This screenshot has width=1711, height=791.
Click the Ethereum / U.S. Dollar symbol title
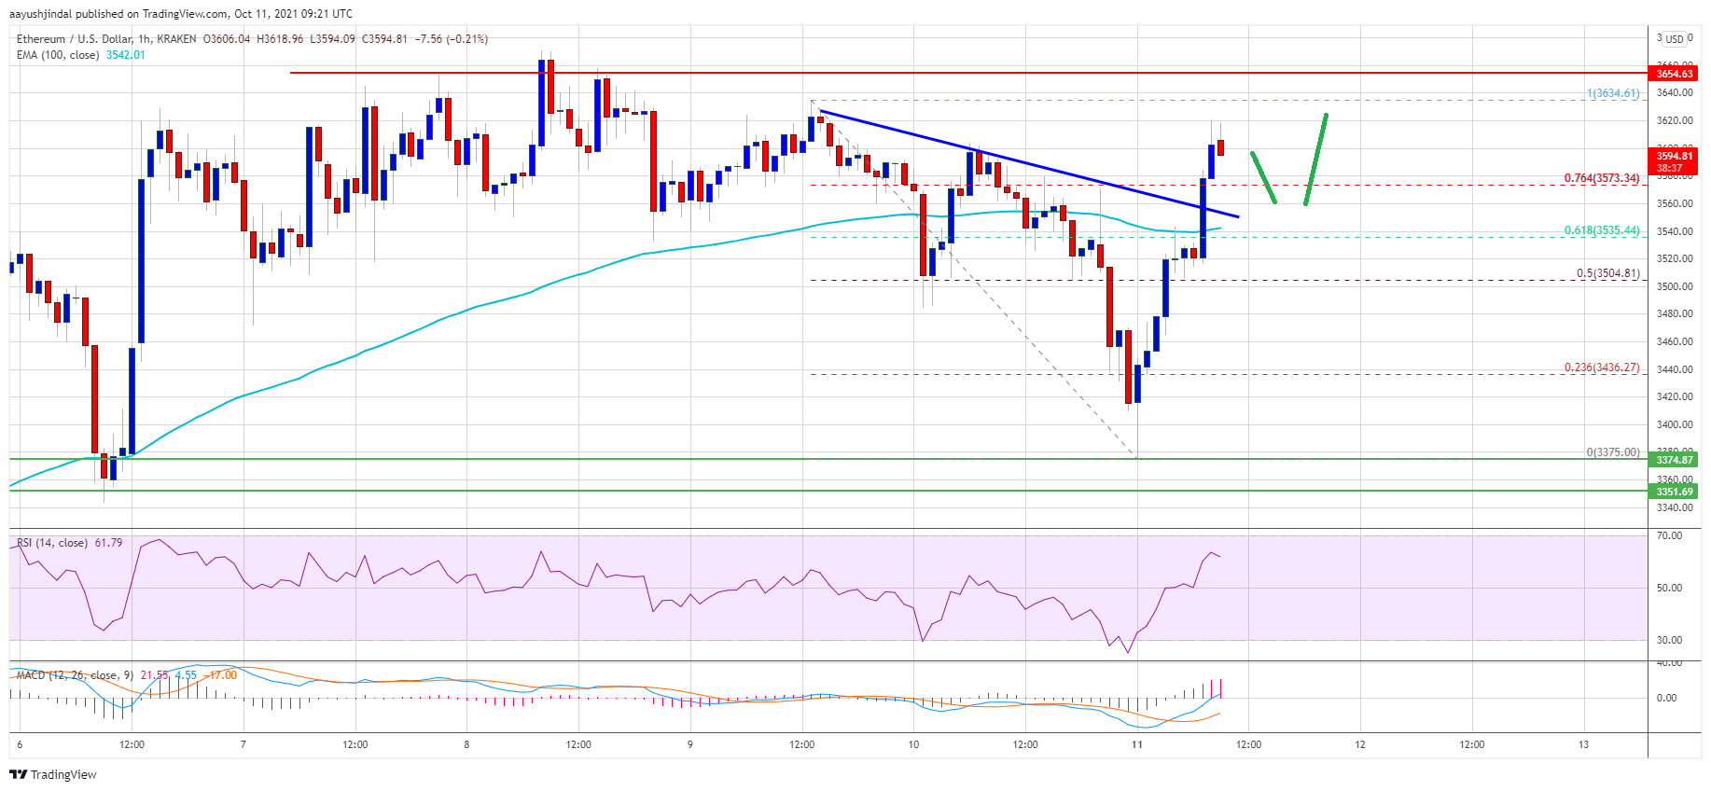[x=77, y=39]
